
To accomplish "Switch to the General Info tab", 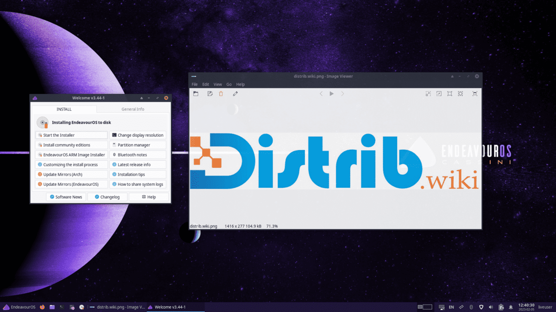I will (x=133, y=109).
